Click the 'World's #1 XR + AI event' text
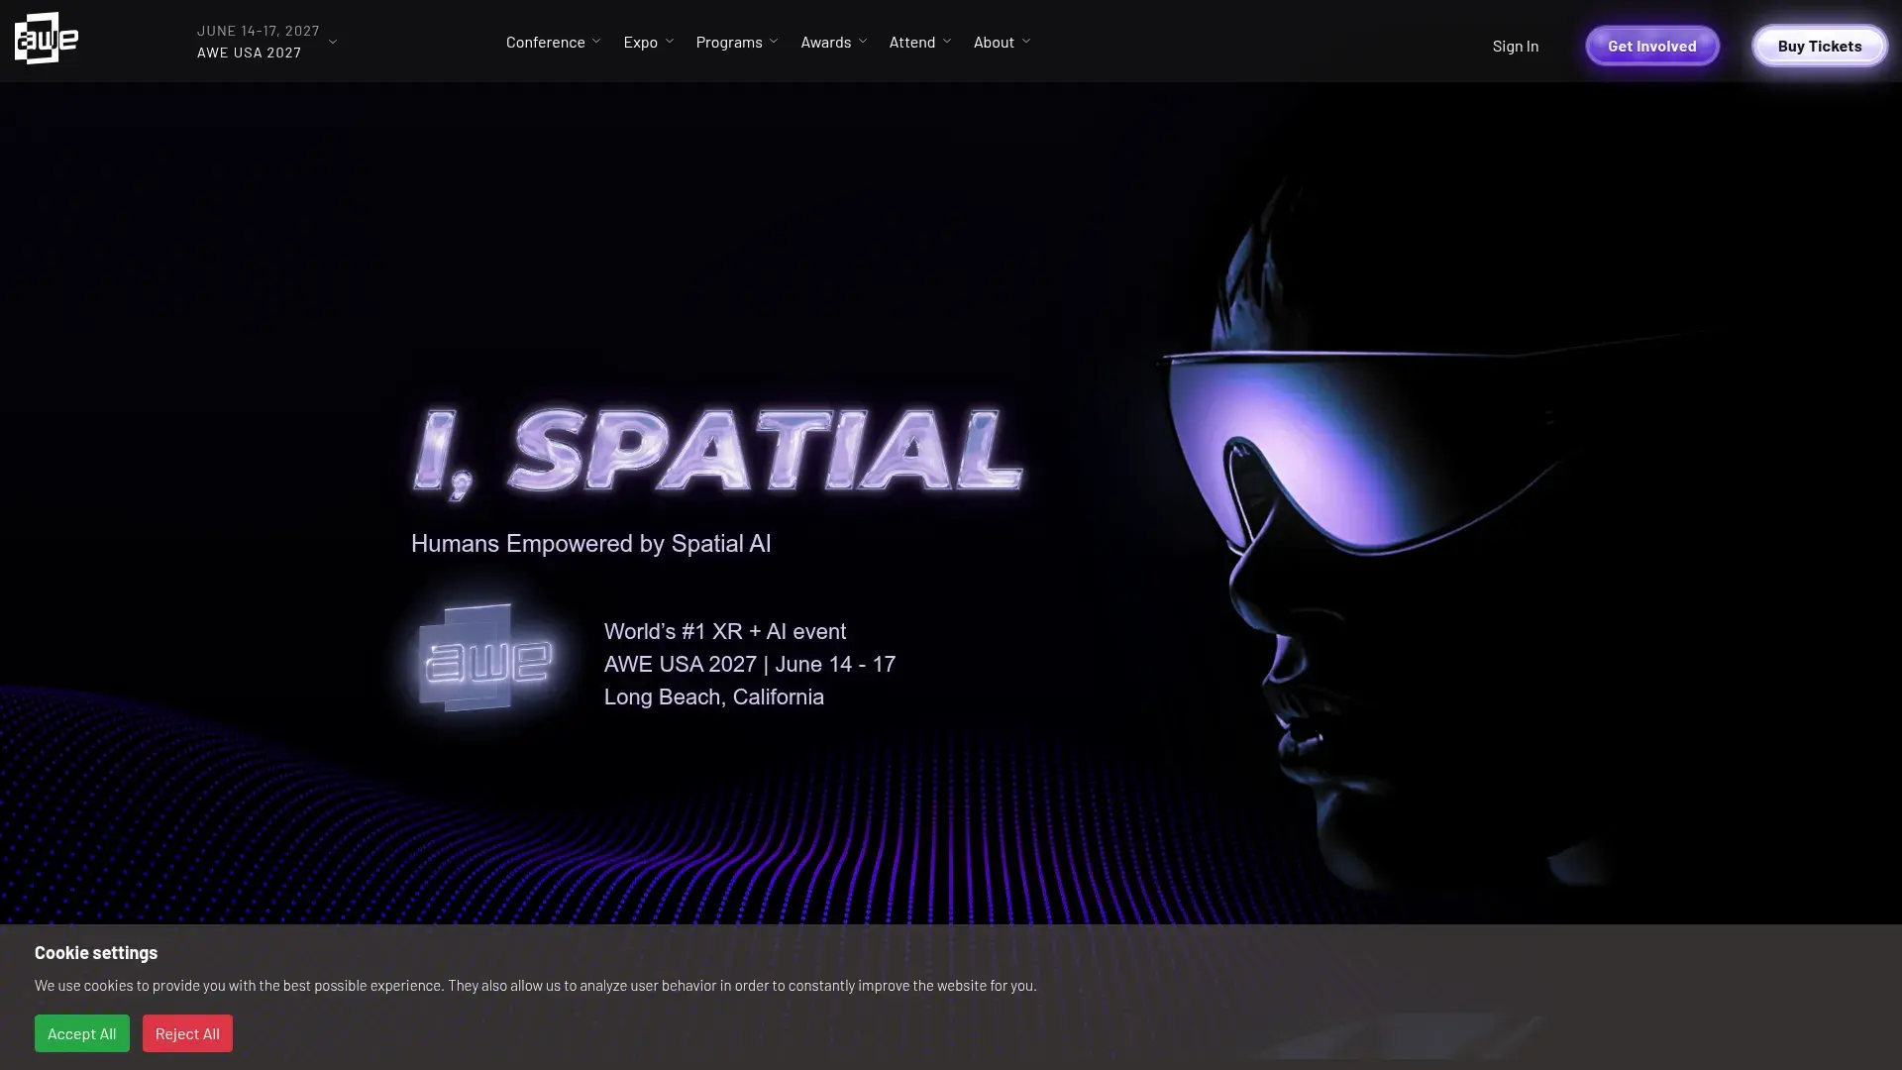 point(725,631)
